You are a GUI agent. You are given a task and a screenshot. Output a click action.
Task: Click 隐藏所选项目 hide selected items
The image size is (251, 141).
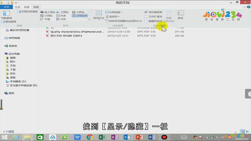coord(169,16)
